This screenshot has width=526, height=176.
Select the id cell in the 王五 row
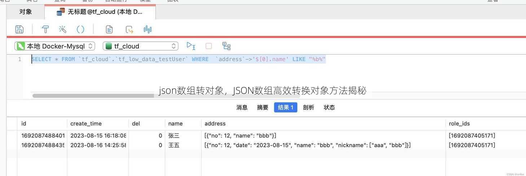[x=42, y=145]
